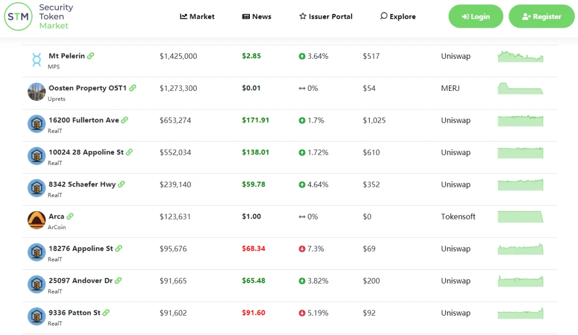
Task: Open 25097 Andover Dr listing
Action: [80, 281]
